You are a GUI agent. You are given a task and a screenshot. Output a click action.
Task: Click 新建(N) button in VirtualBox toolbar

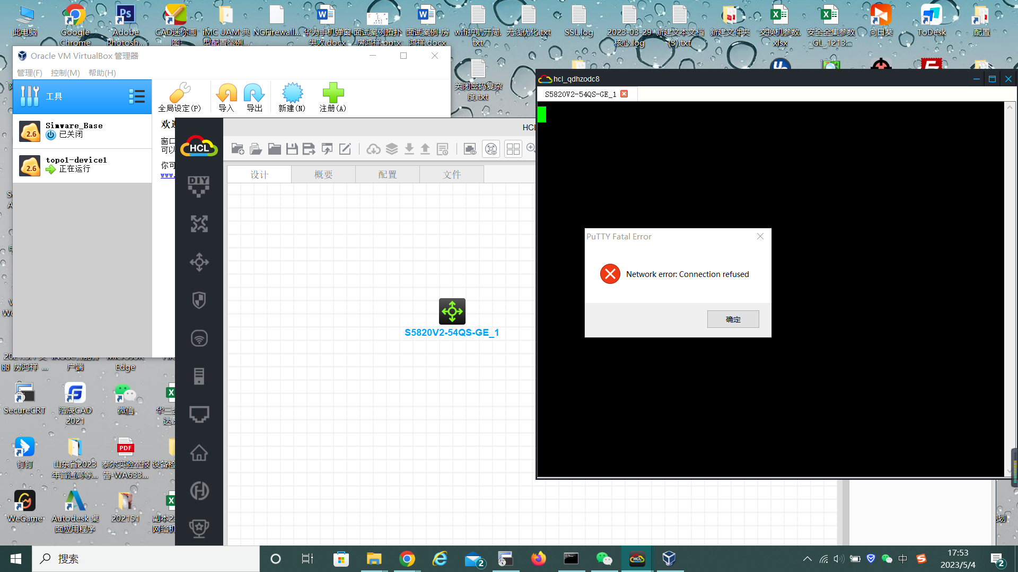[292, 97]
